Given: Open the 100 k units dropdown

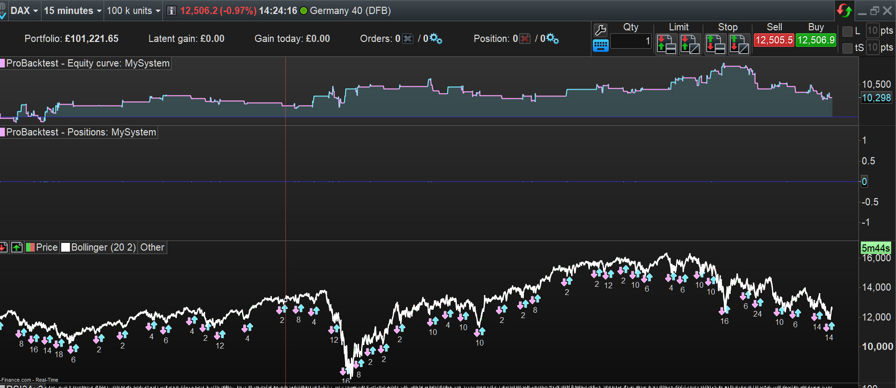Looking at the screenshot, I should (x=134, y=11).
